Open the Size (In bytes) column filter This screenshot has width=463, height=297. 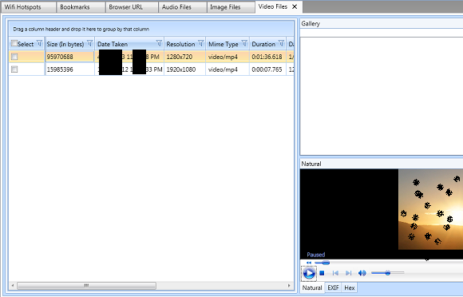click(89, 43)
